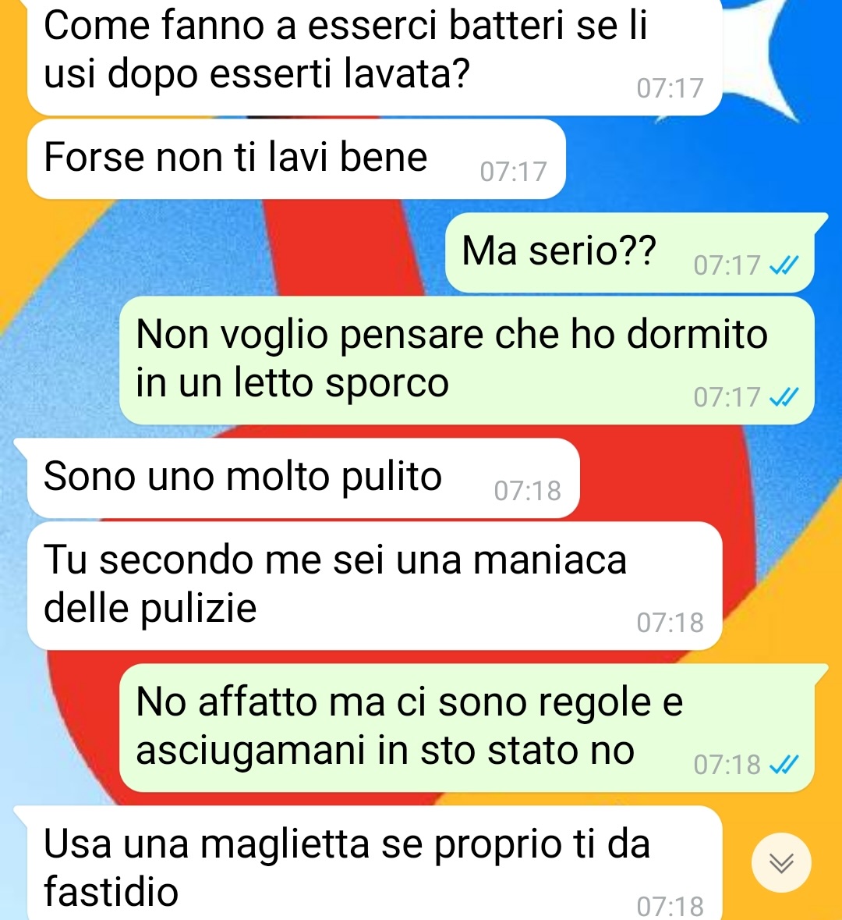Tap the 07:17 timestamp on 'letto sporco' message
Viewport: 842px width, 920px height.
click(727, 398)
